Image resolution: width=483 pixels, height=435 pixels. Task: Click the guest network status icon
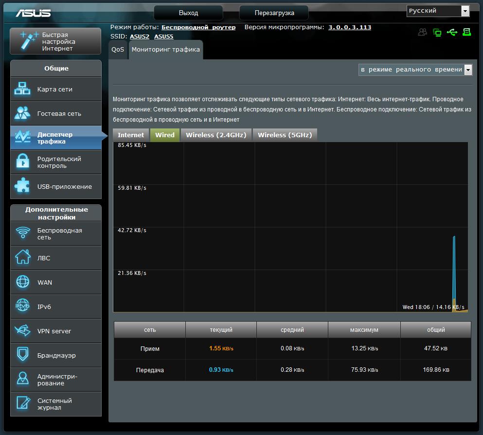(x=423, y=32)
